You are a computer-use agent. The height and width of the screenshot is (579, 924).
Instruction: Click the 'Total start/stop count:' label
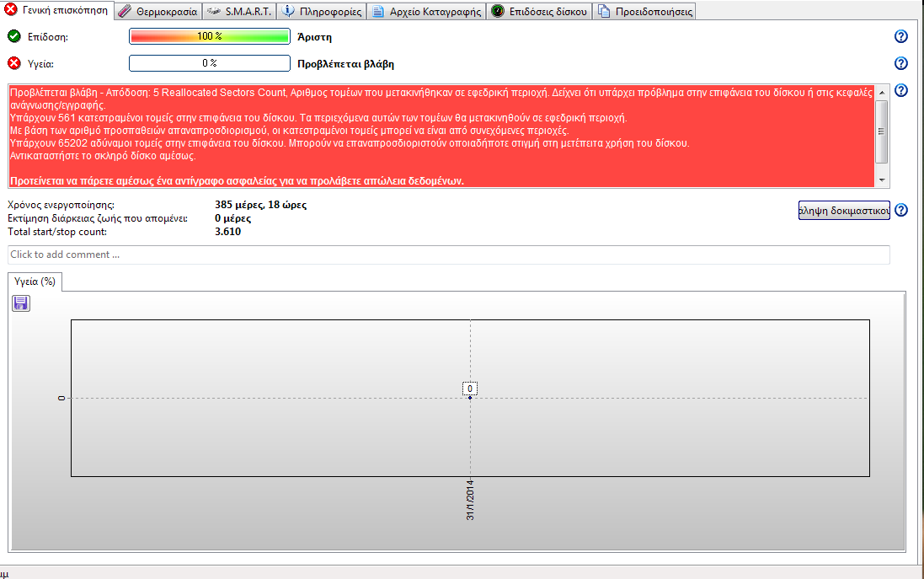coord(57,232)
